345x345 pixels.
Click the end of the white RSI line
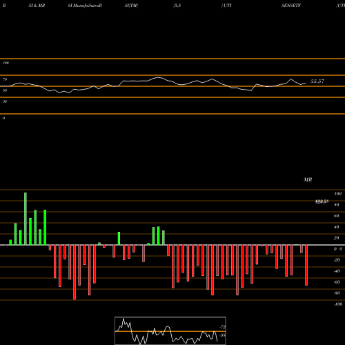point(306,83)
